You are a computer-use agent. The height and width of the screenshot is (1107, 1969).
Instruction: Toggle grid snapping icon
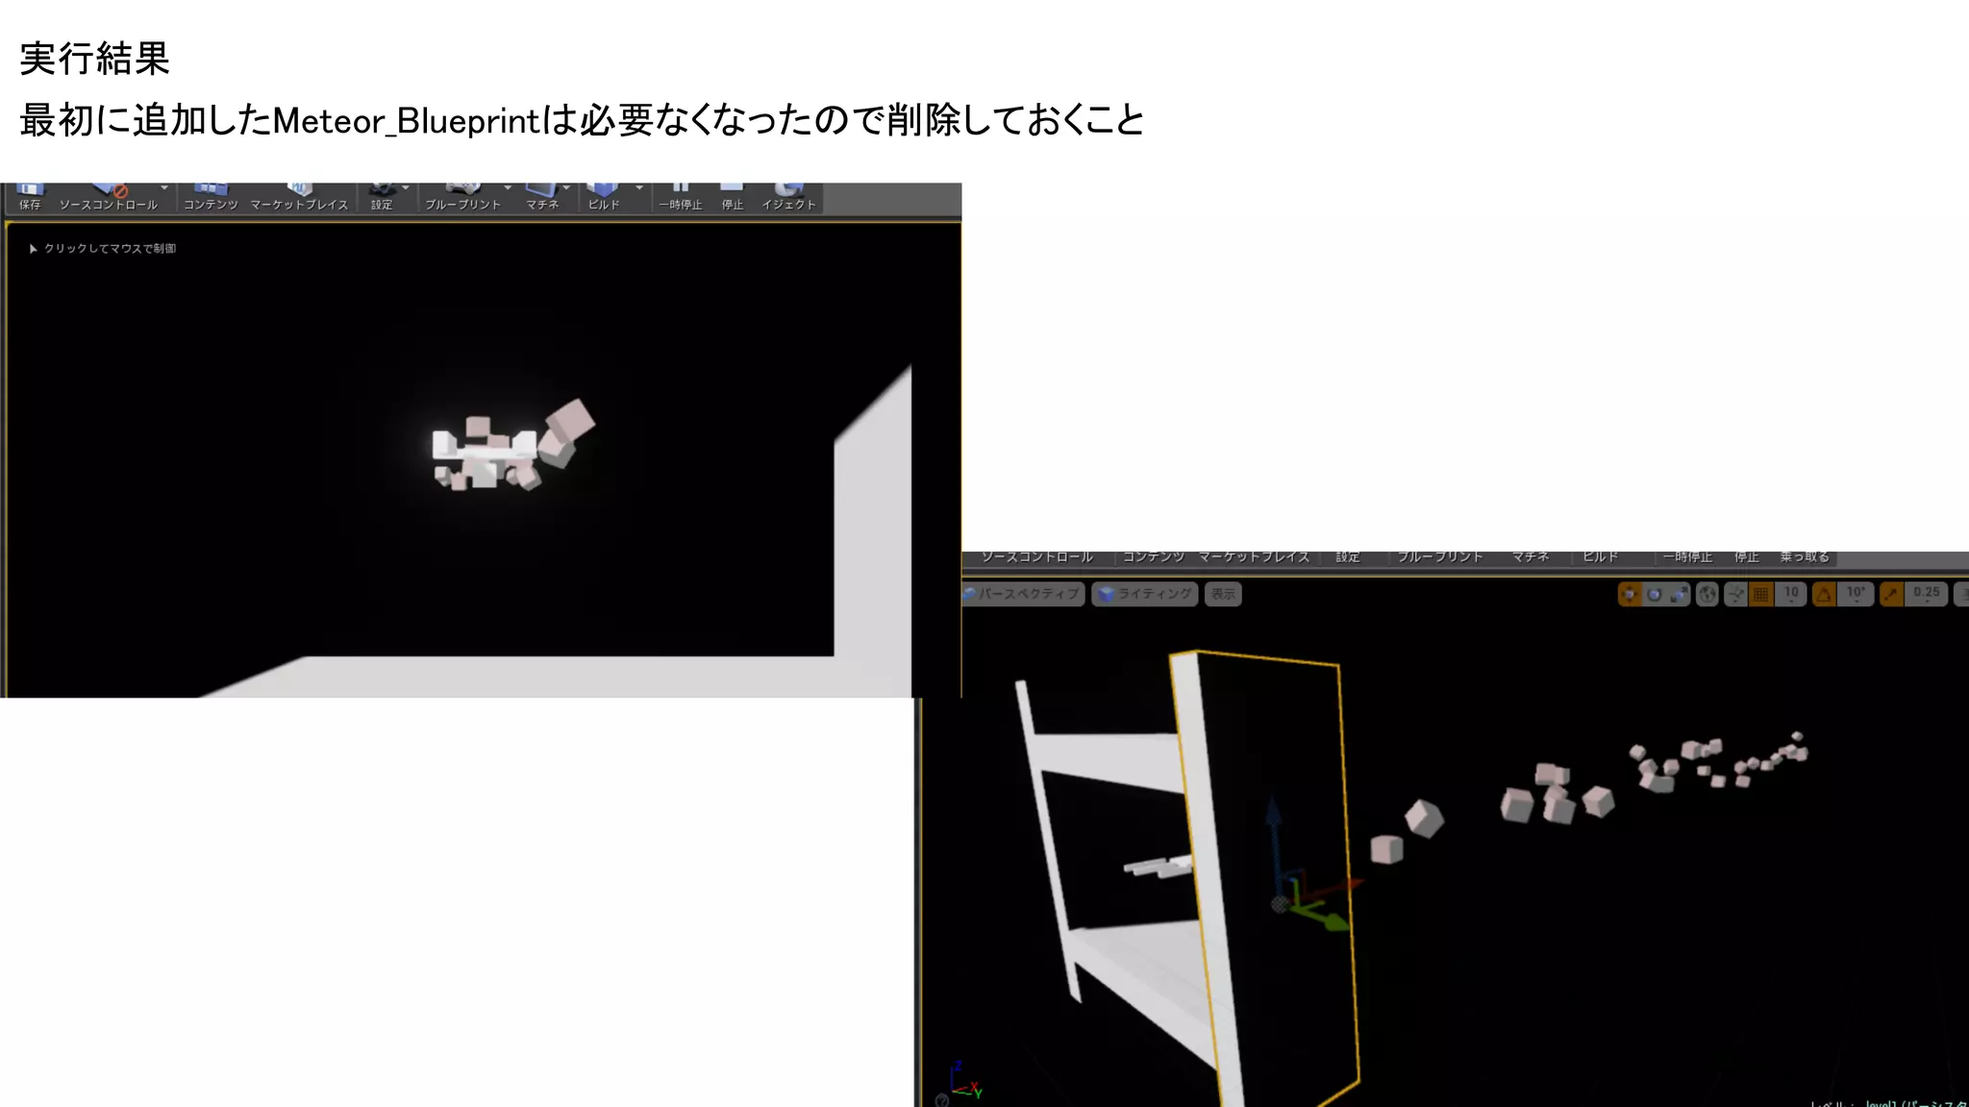tap(1760, 595)
